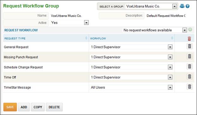This screenshot has height=115, width=197.
Task: Sort by the Request Type column header
Action: 15,39
